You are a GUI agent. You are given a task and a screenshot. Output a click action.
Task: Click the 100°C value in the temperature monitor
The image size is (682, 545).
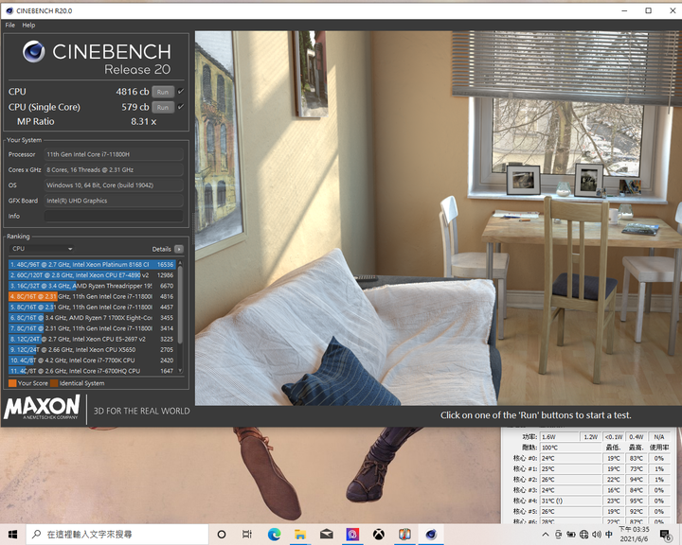(570, 448)
